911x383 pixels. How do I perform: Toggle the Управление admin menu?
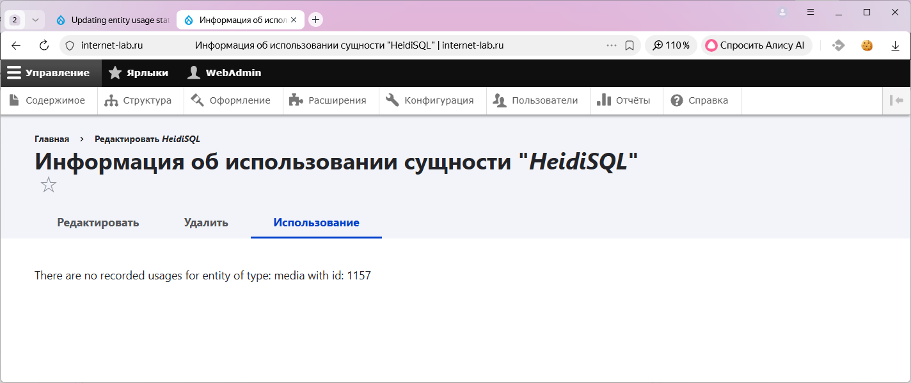[49, 73]
